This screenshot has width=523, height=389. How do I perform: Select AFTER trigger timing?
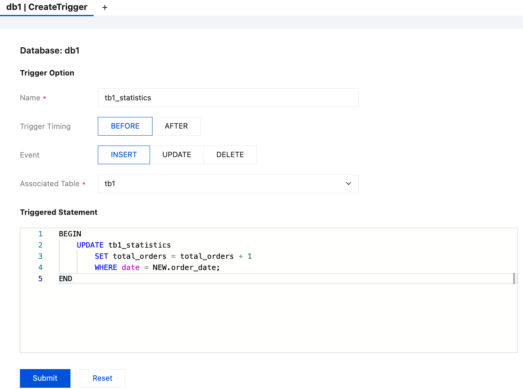(176, 126)
